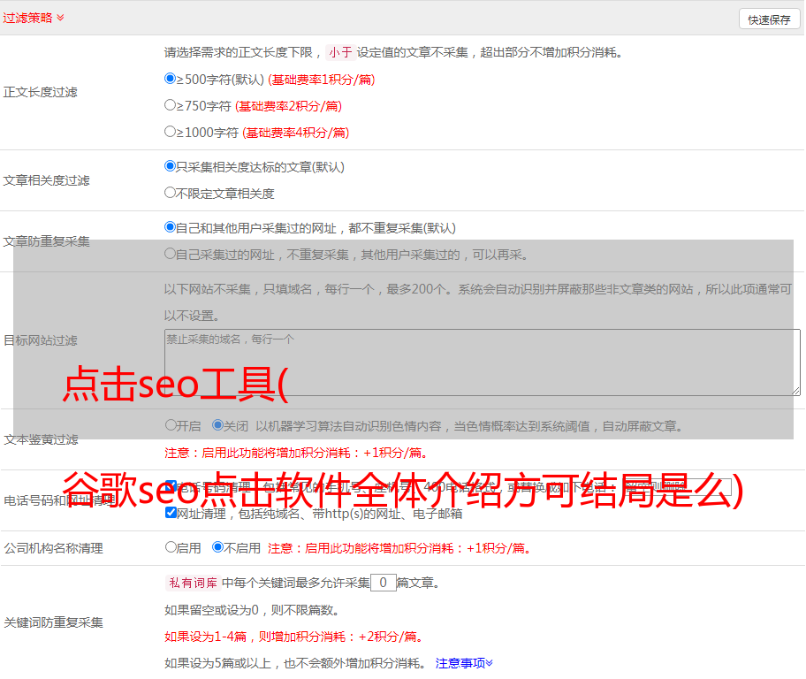806x679 pixels.
Task: Click the 篇文章 count input field
Action: pos(383,583)
